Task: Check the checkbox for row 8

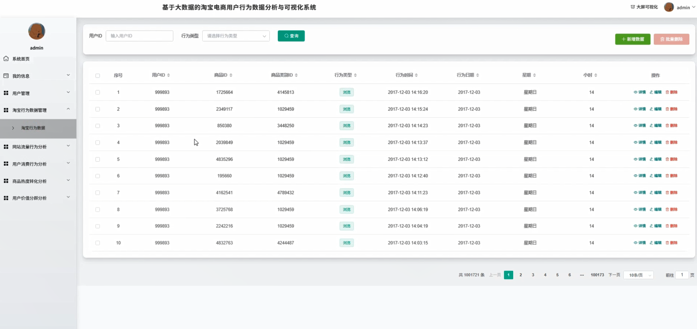Action: tap(98, 210)
